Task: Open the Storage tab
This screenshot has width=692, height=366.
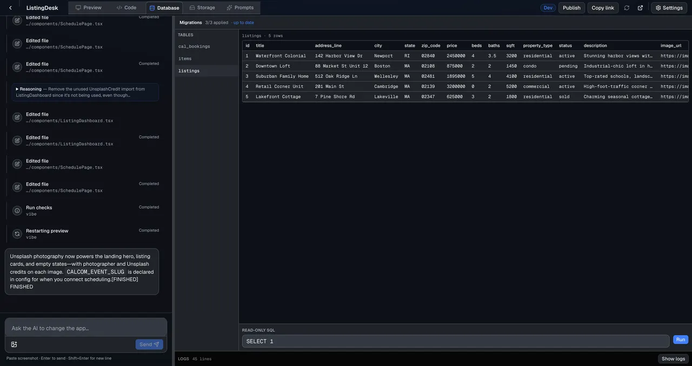Action: tap(202, 8)
